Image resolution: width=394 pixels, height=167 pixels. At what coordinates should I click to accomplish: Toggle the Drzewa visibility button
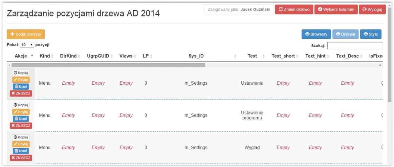345,34
